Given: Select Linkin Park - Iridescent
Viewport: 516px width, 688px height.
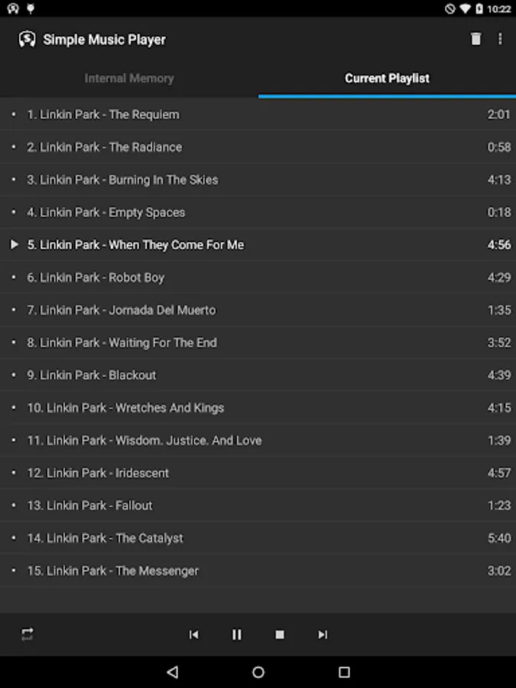Looking at the screenshot, I should (258, 472).
